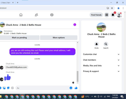The width and height of the screenshot is (126, 99).
Task: Open taskbar weather 17°C widget
Action: pyautogui.click(x=85, y=96)
